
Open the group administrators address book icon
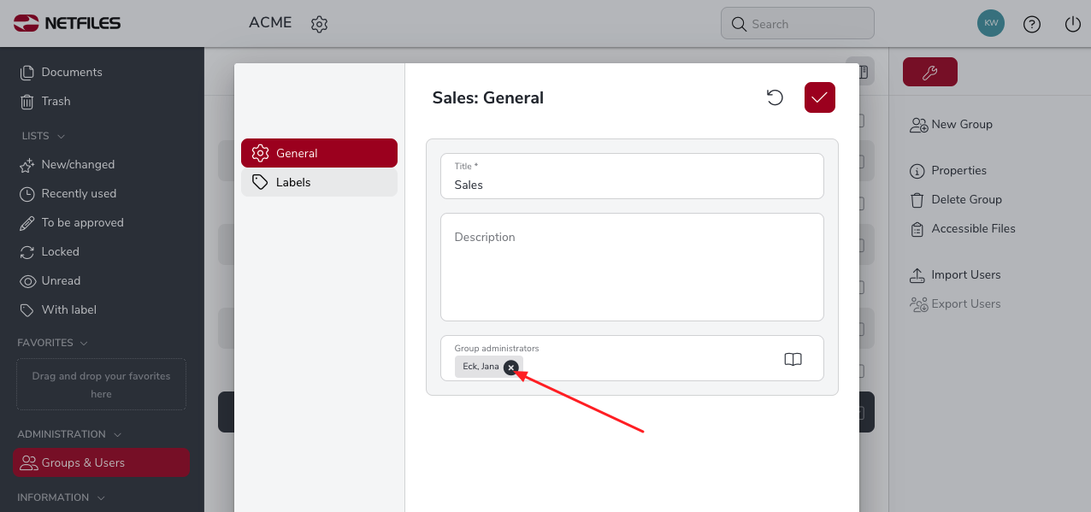tap(793, 359)
